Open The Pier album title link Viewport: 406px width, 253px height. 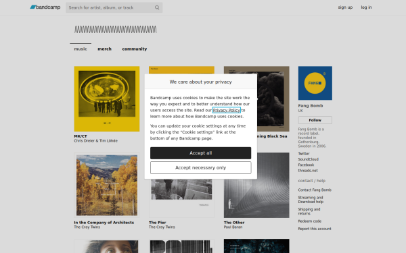tap(158, 222)
